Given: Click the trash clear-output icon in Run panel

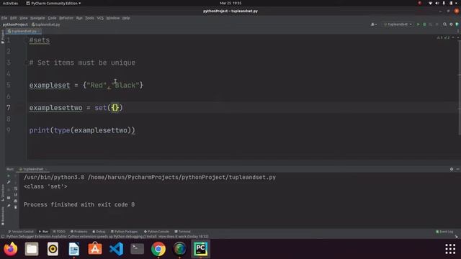Looking at the screenshot, I should click(x=16, y=207).
